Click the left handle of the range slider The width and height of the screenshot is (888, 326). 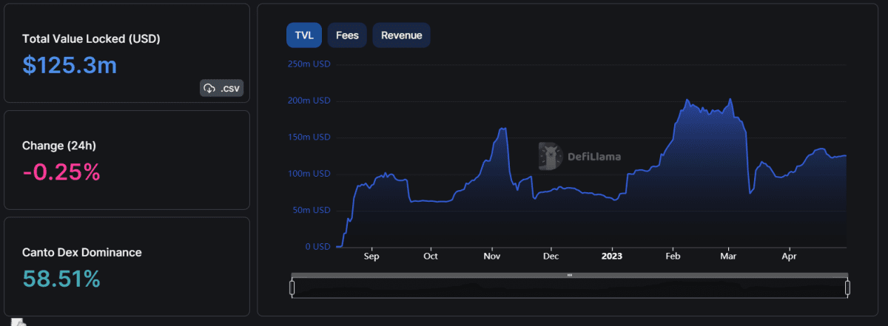pos(292,286)
